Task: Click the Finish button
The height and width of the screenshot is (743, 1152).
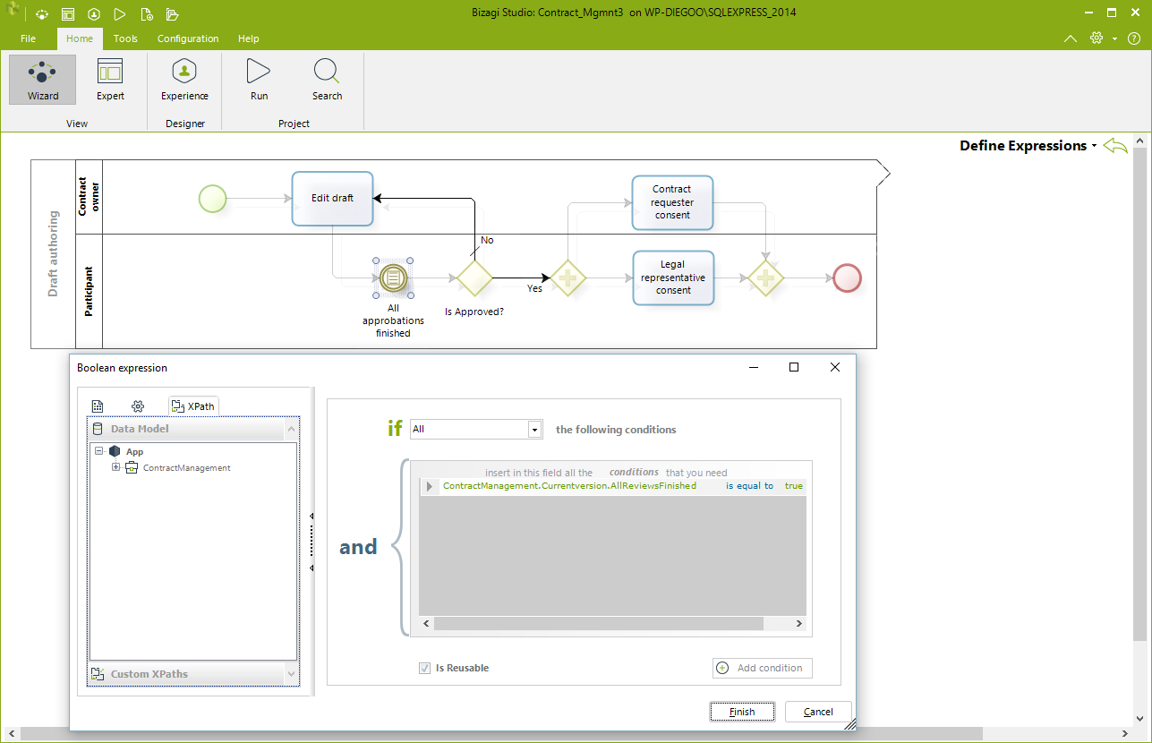Action: tap(742, 712)
